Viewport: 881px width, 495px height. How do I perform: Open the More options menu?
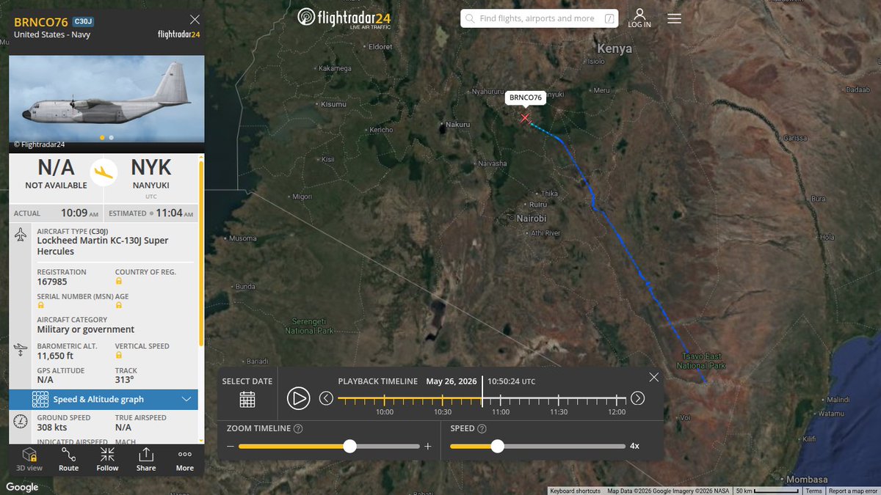pyautogui.click(x=185, y=459)
